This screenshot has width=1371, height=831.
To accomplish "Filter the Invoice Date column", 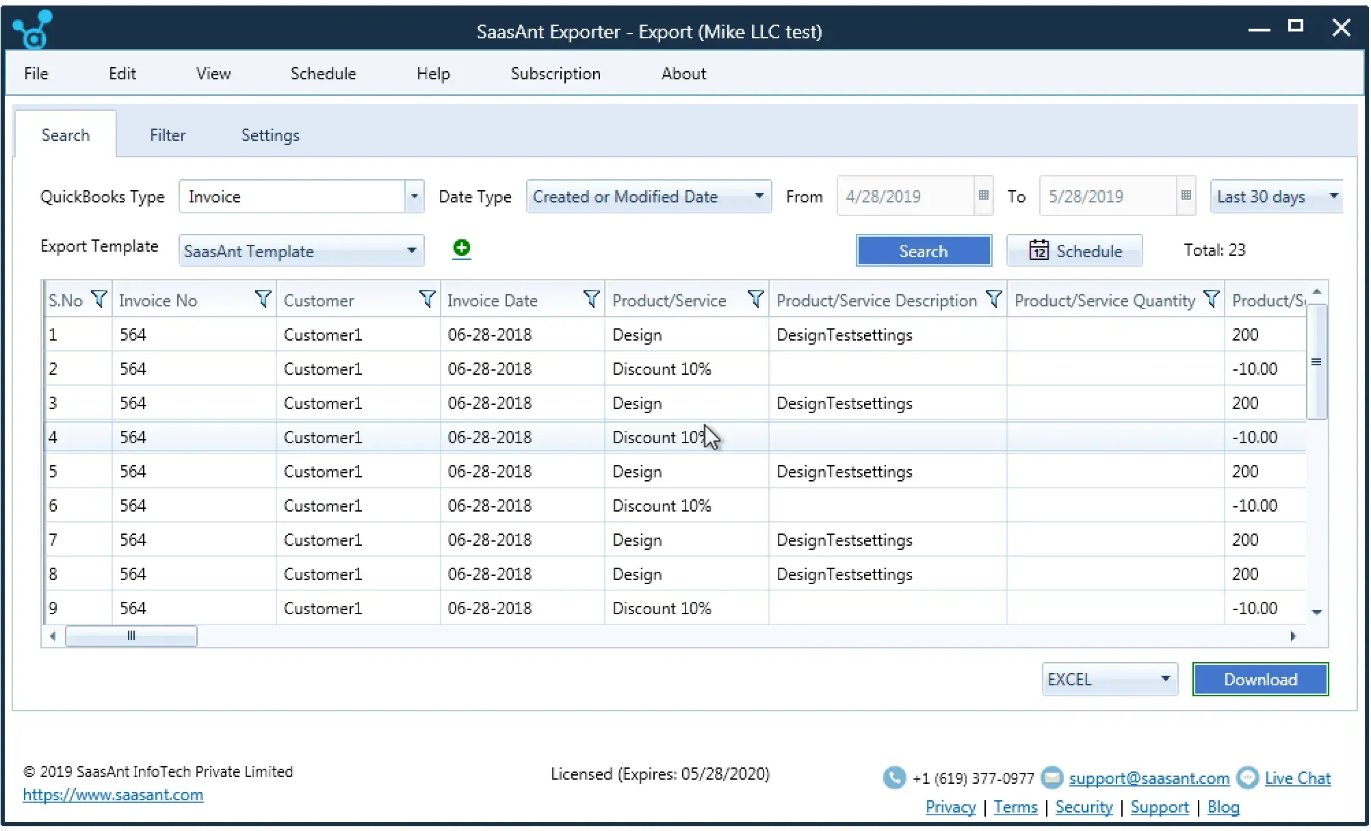I will click(x=592, y=299).
